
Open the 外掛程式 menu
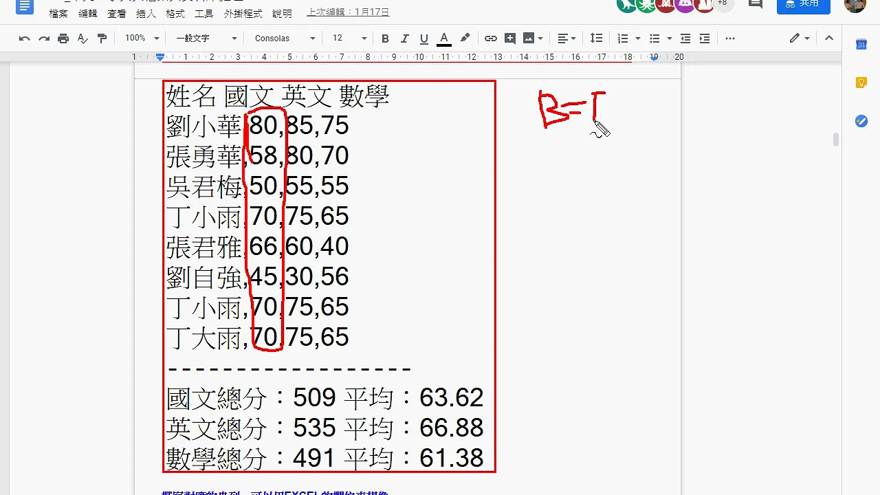[x=243, y=13]
